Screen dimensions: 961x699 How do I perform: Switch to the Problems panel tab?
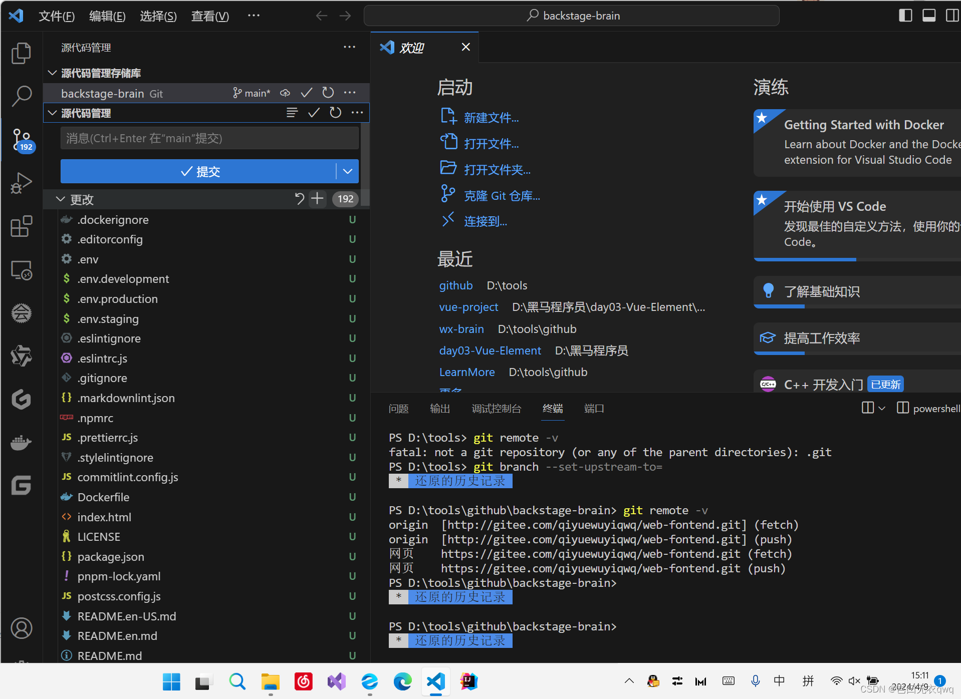coord(399,409)
